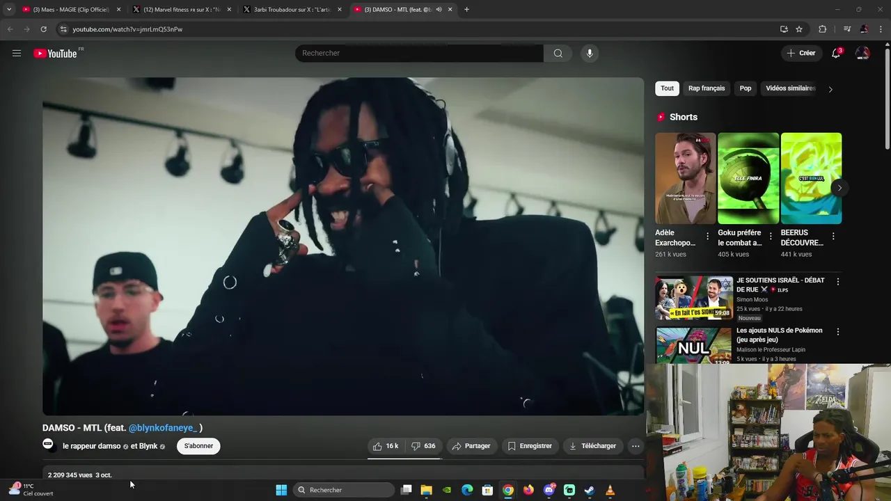Image resolution: width=891 pixels, height=501 pixels.
Task: Open Discord from the taskbar
Action: pyautogui.click(x=549, y=490)
